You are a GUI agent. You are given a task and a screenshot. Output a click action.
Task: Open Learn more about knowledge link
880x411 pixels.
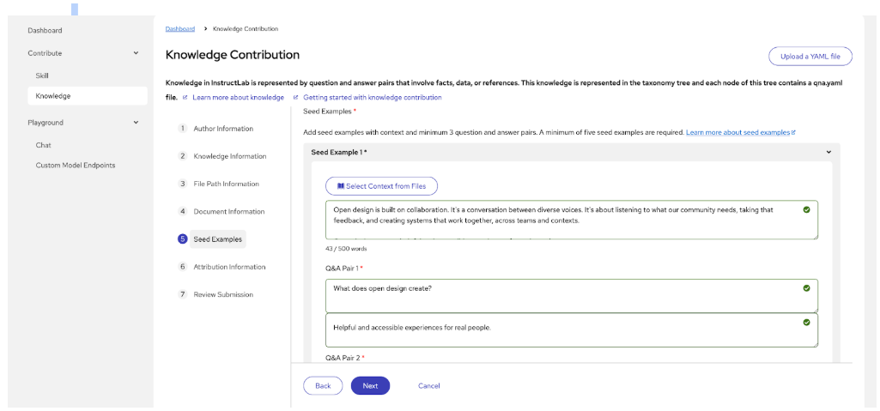pos(238,98)
